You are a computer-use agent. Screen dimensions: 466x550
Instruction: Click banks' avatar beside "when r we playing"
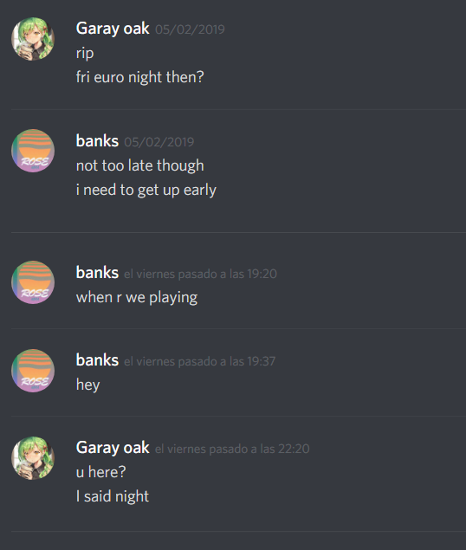tap(33, 282)
